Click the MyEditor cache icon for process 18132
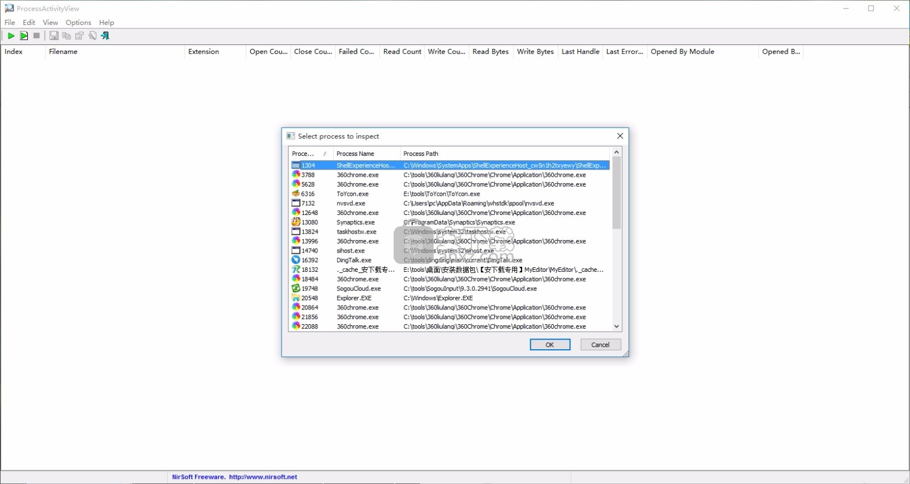Viewport: 910px width, 484px height. point(296,270)
